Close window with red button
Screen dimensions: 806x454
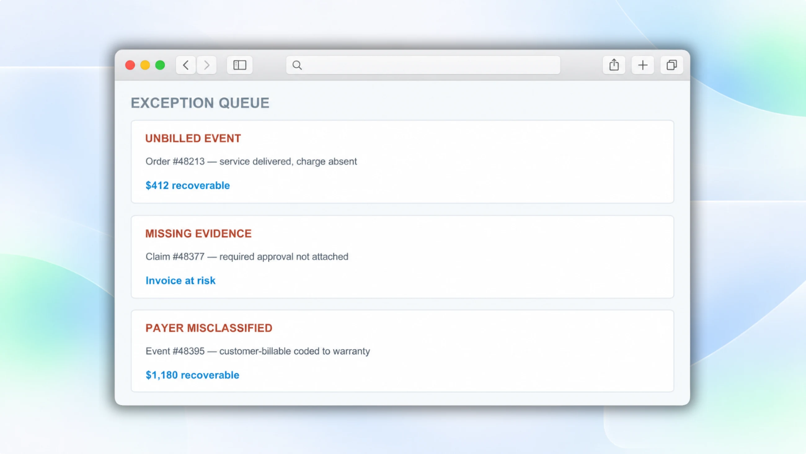point(130,65)
